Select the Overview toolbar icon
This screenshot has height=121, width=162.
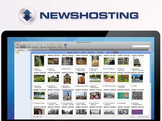point(23,46)
